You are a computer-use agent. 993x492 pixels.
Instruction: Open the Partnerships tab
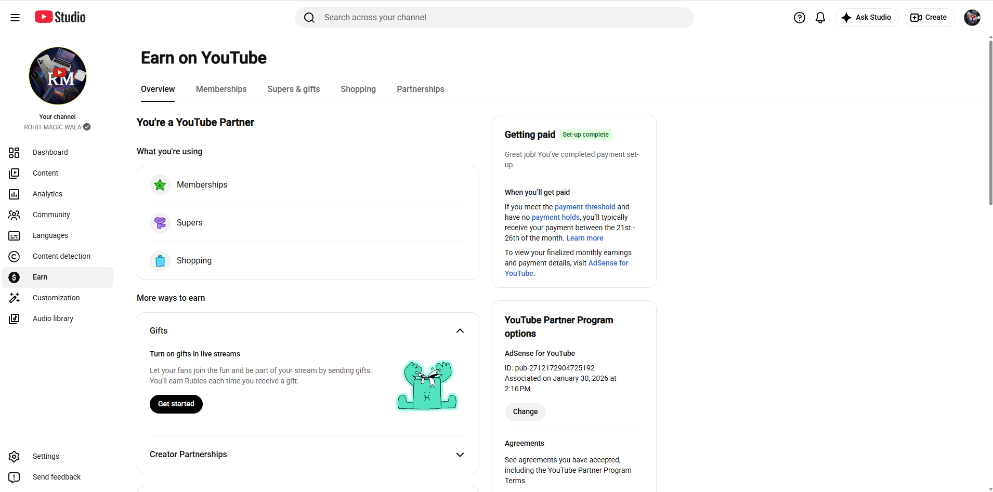pyautogui.click(x=421, y=89)
